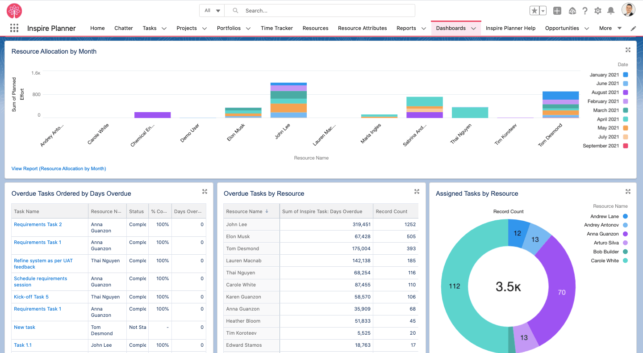Click the pencil edit navigation icon

click(633, 28)
